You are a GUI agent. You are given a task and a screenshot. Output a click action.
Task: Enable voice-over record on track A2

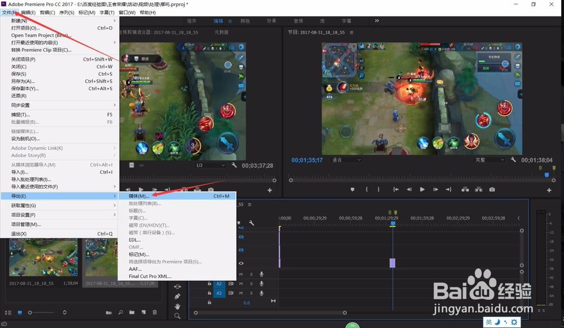click(262, 284)
